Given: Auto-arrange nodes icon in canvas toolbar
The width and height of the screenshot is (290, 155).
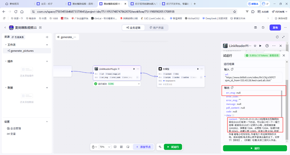Looking at the screenshot, I should coord(121,147).
